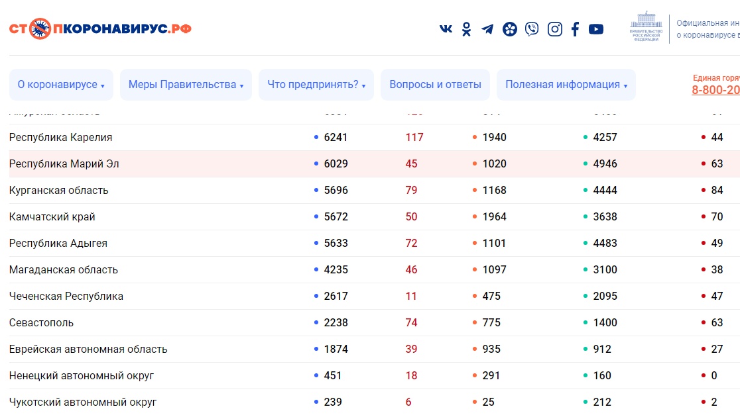740x417 pixels.
Task: Open the VK social page icon
Action: 446,29
